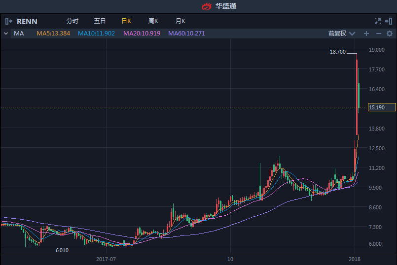Viewport: 397px width, 265px height.
Task: Click the 18.700 high price label
Action: coord(337,52)
